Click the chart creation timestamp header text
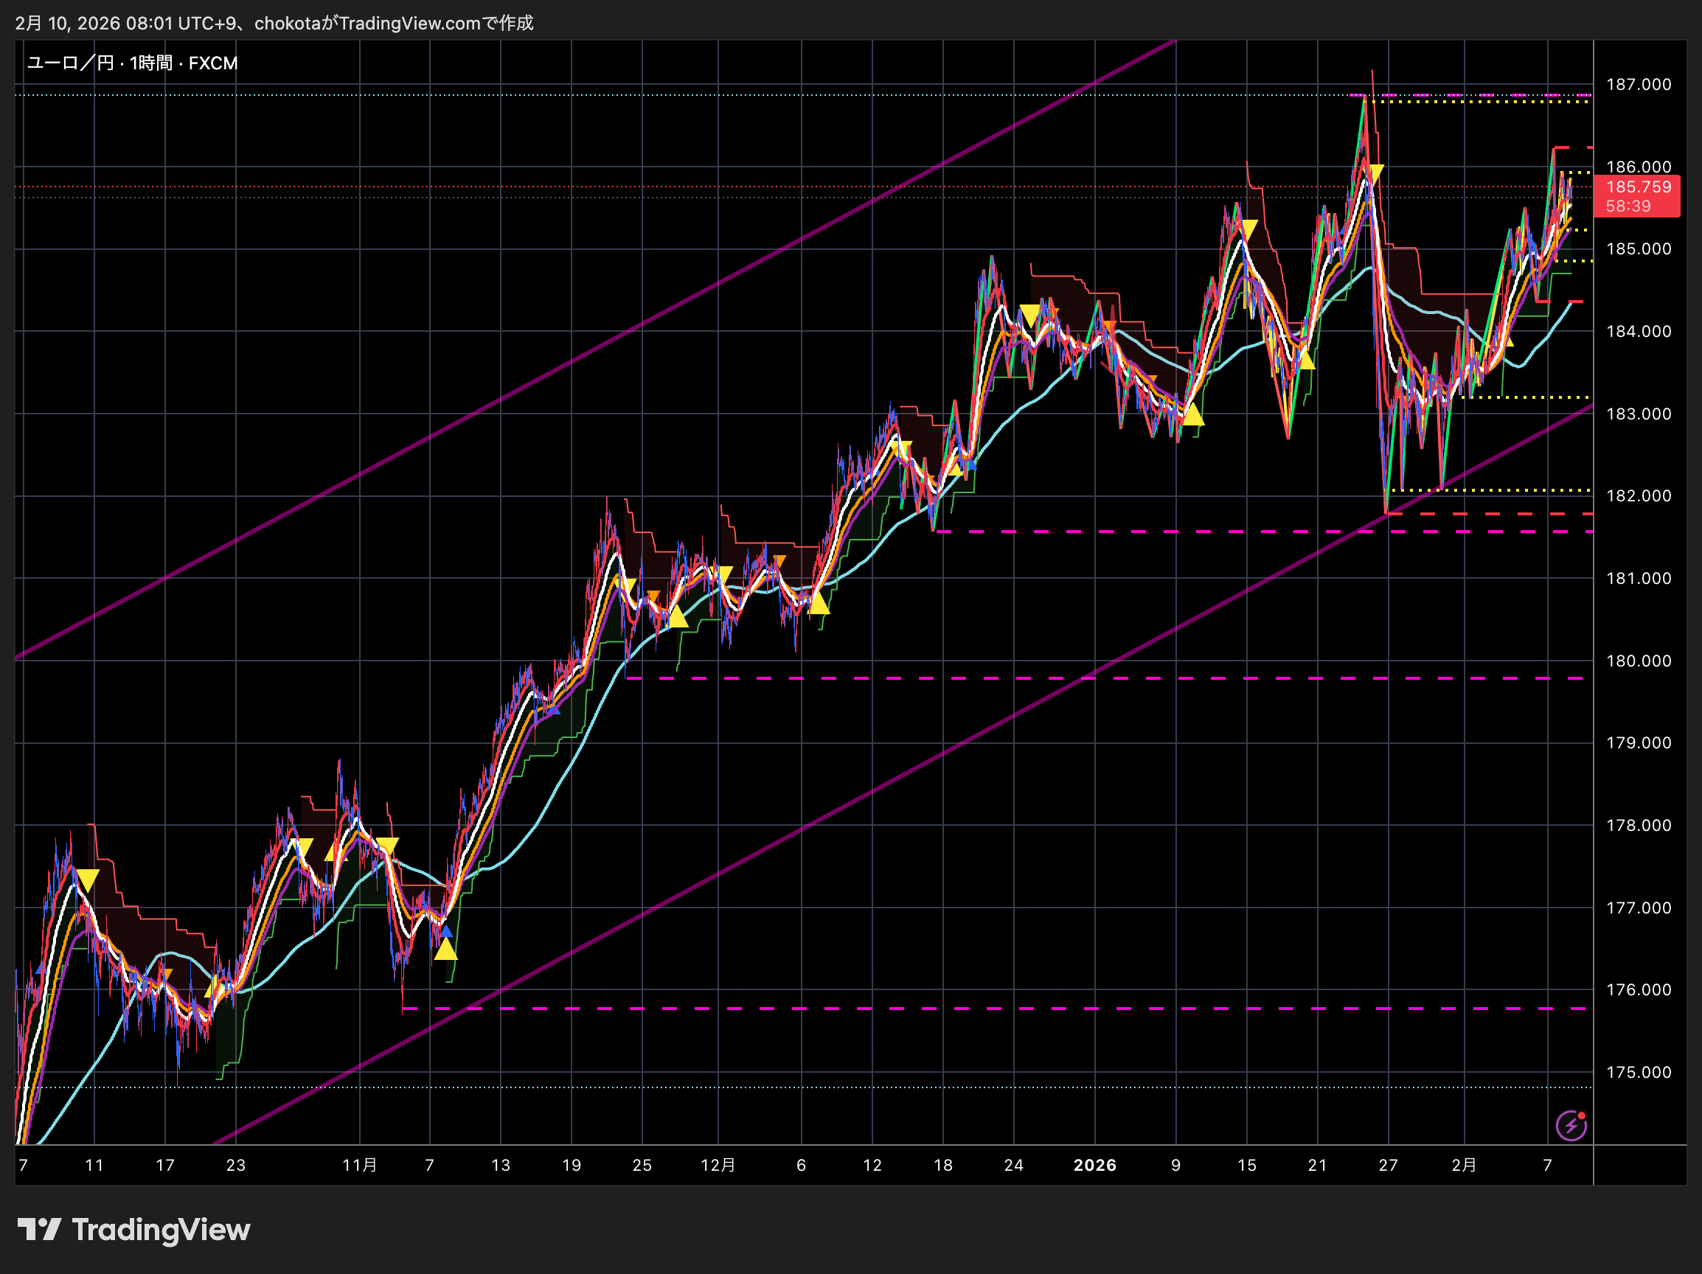 coord(274,23)
